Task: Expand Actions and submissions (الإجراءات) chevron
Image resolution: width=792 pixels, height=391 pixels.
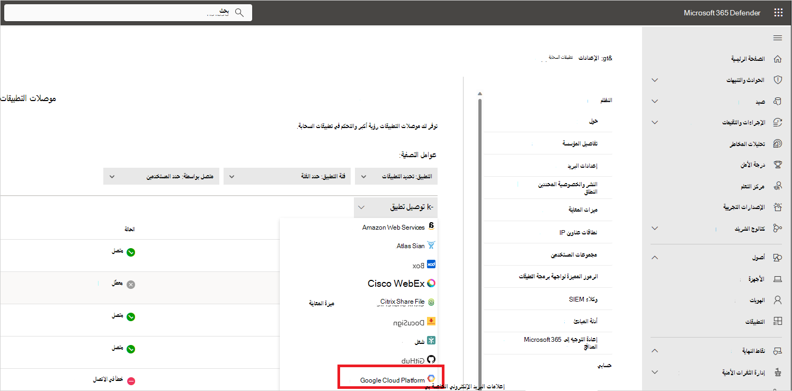Action: pos(655,122)
